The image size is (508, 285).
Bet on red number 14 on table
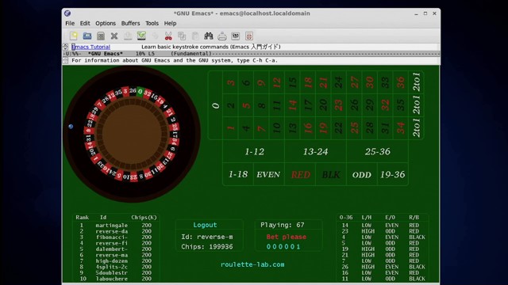coord(293,105)
